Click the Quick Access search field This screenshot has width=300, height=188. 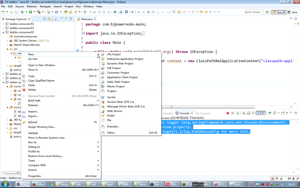(252, 12)
